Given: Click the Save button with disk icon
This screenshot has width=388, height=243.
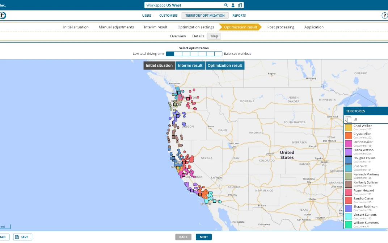Looking at the screenshot, I should [22, 237].
